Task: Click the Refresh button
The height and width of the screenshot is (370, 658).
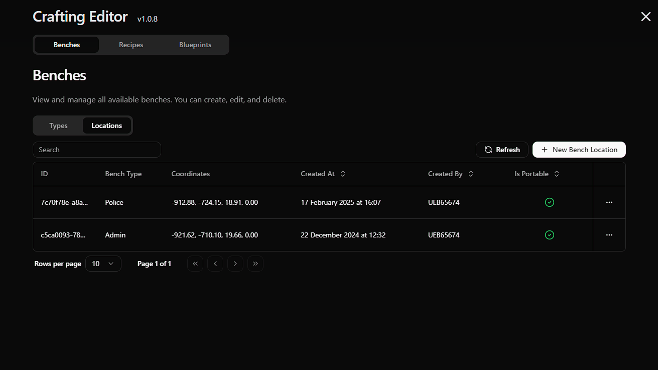Action: coord(502,150)
